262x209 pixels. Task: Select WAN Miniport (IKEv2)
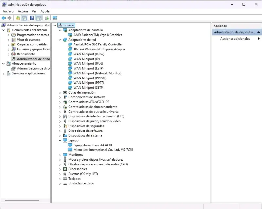coord(89,54)
